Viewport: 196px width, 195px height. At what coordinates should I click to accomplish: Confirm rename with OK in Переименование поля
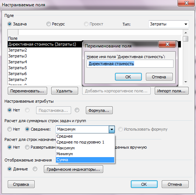[x=128, y=77]
